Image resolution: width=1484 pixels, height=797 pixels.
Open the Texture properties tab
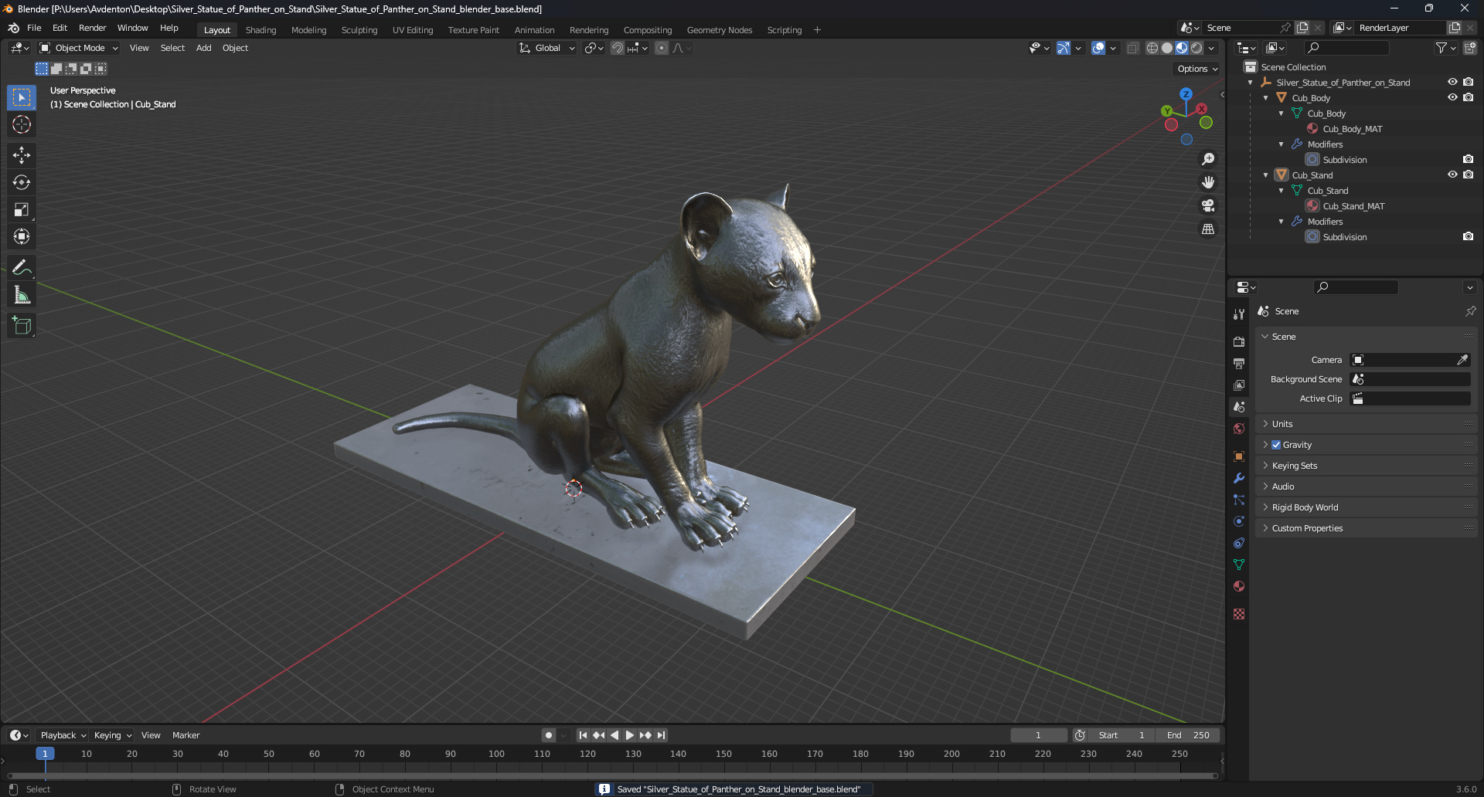click(1239, 614)
